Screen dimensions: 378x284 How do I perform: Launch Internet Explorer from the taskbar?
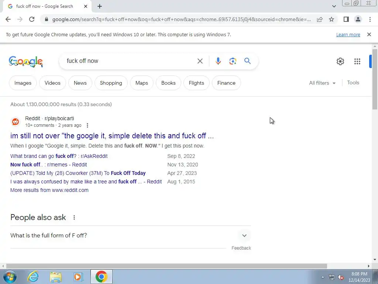tap(33, 277)
